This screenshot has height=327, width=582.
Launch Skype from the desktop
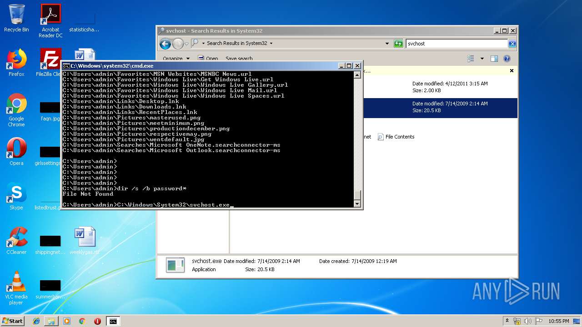click(x=16, y=196)
